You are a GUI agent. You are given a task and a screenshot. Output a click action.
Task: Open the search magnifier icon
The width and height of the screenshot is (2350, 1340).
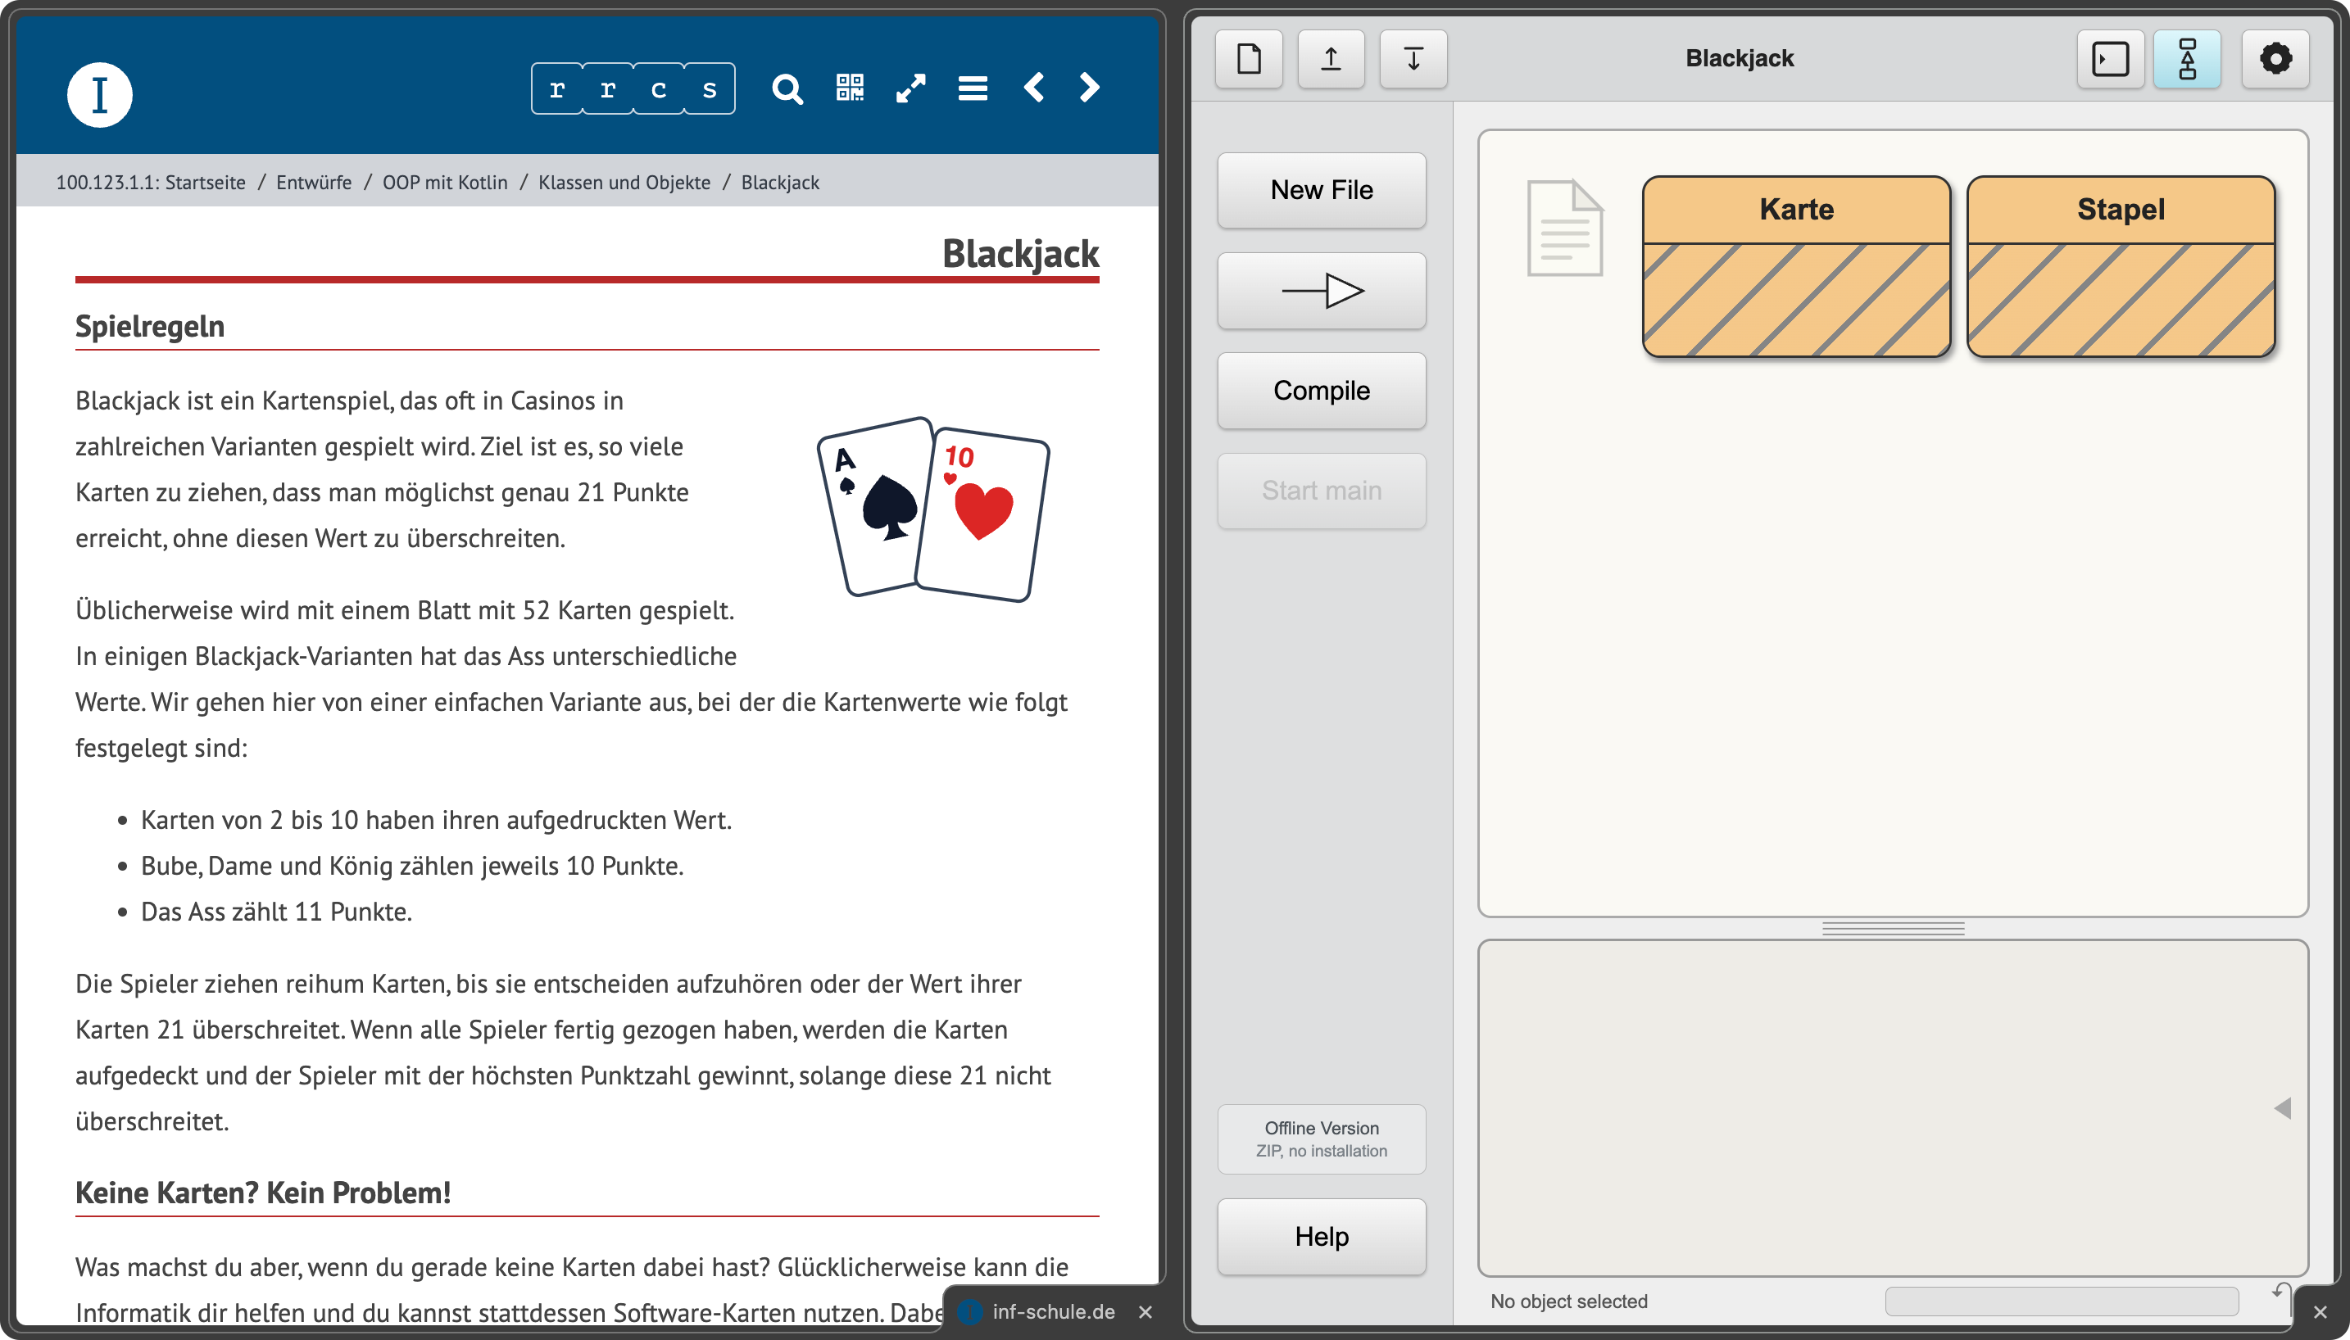(x=787, y=89)
